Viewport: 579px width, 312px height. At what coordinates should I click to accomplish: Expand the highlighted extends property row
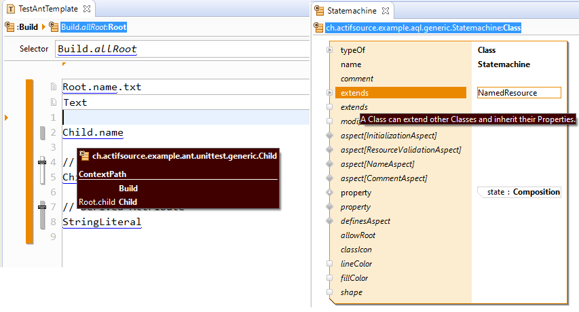330,93
